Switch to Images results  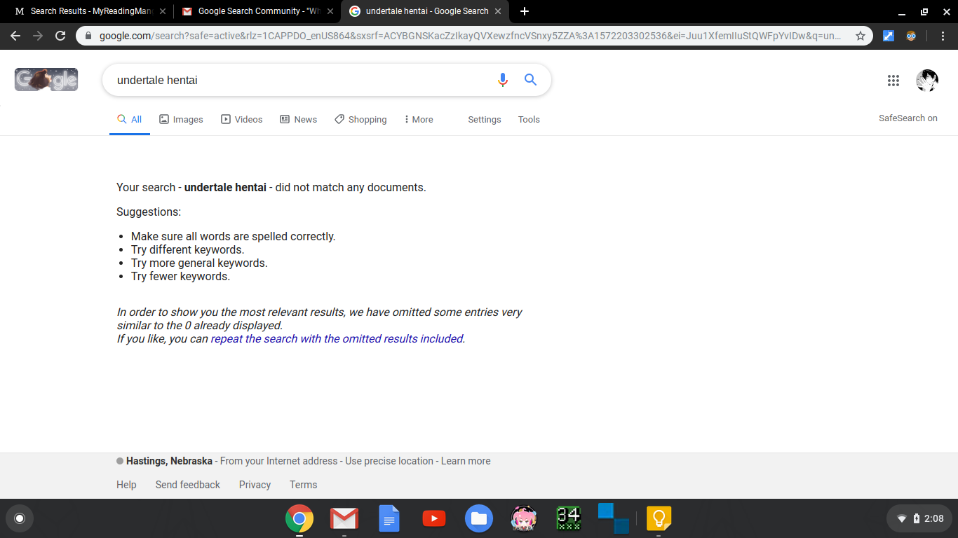pyautogui.click(x=181, y=120)
